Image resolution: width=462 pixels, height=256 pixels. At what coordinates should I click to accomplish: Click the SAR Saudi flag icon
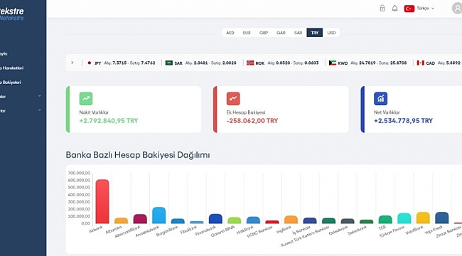point(169,63)
